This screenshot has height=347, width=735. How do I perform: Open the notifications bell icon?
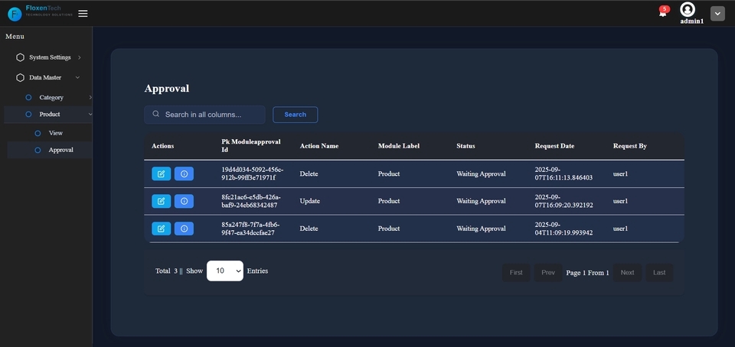click(x=663, y=13)
